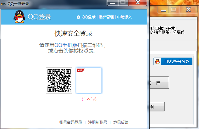199x129 pixels.
Task: Click the red nickname text below avatar
Action: [89, 99]
